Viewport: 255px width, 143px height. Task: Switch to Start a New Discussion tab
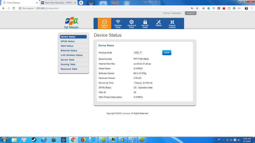pos(58,3)
